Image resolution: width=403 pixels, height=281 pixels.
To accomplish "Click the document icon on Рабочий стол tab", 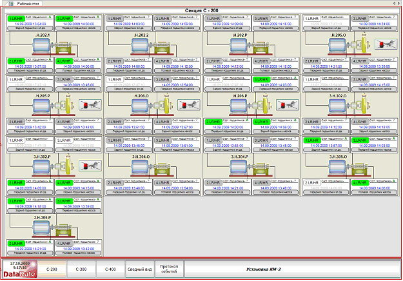I will (x=11, y=4).
